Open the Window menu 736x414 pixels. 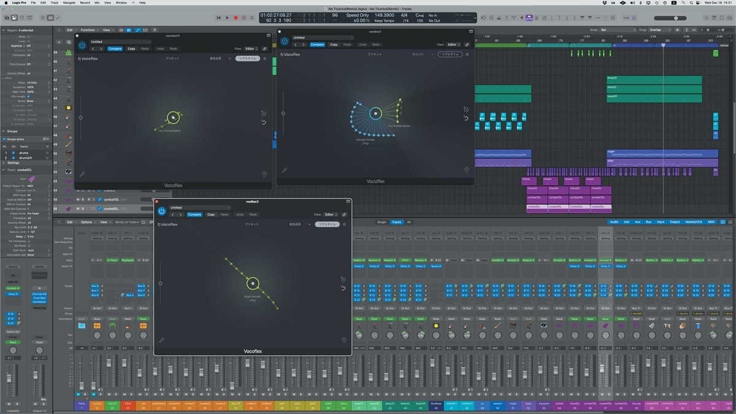click(x=121, y=2)
